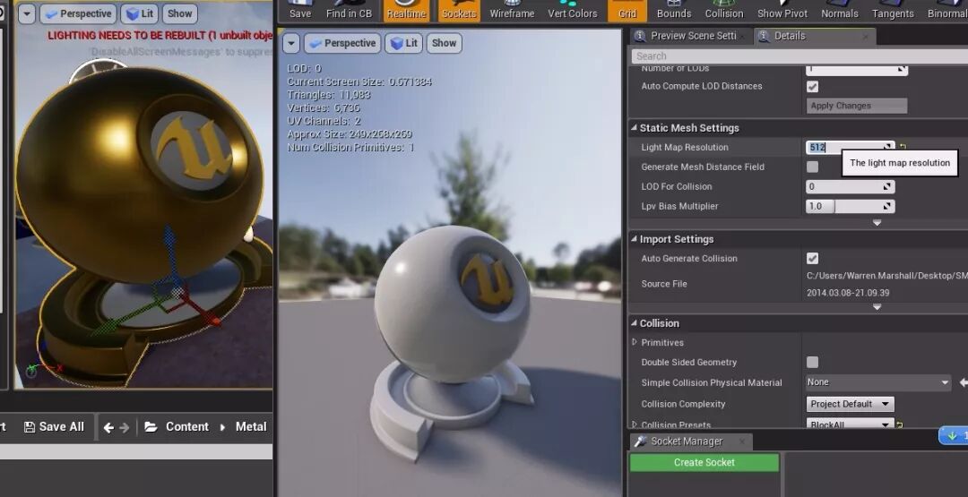Click Perspective button in mesh viewport
The width and height of the screenshot is (968, 497).
[x=342, y=43]
